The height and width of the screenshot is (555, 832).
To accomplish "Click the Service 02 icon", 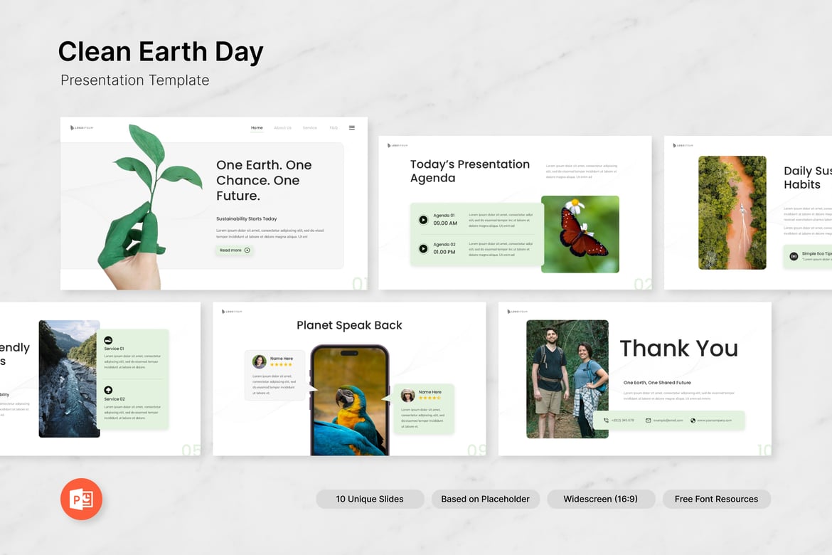I will coord(108,390).
